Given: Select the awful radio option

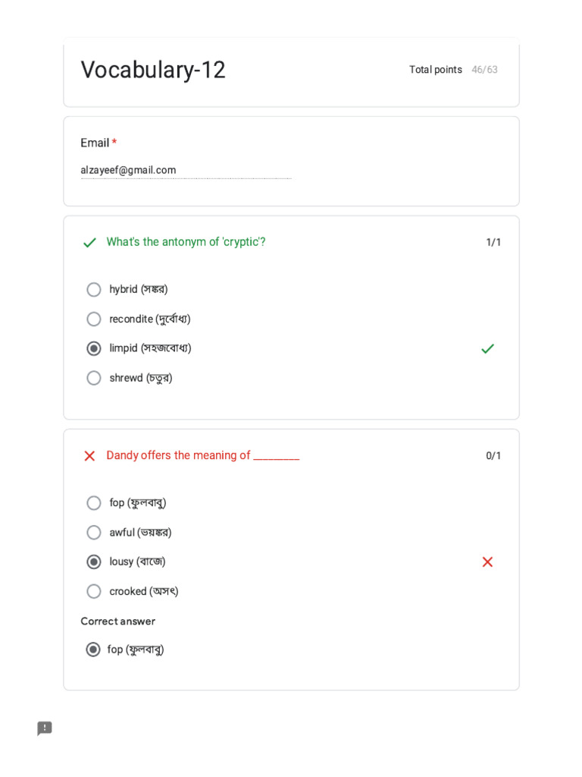Looking at the screenshot, I should (94, 533).
